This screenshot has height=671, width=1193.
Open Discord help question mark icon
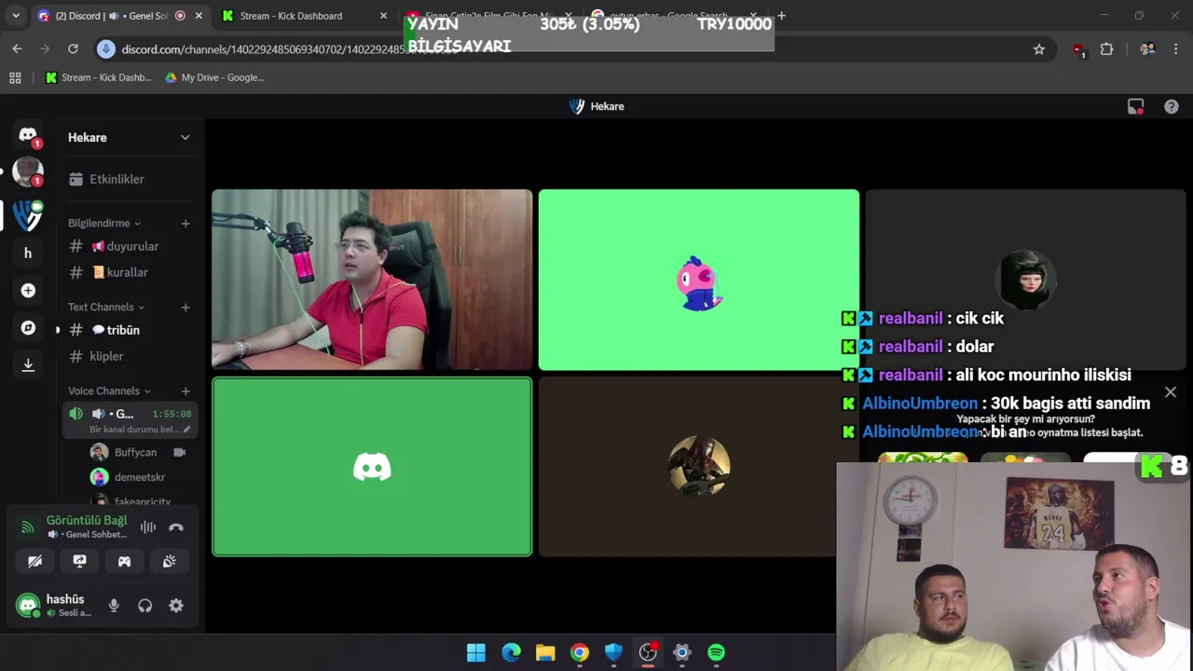coord(1172,106)
